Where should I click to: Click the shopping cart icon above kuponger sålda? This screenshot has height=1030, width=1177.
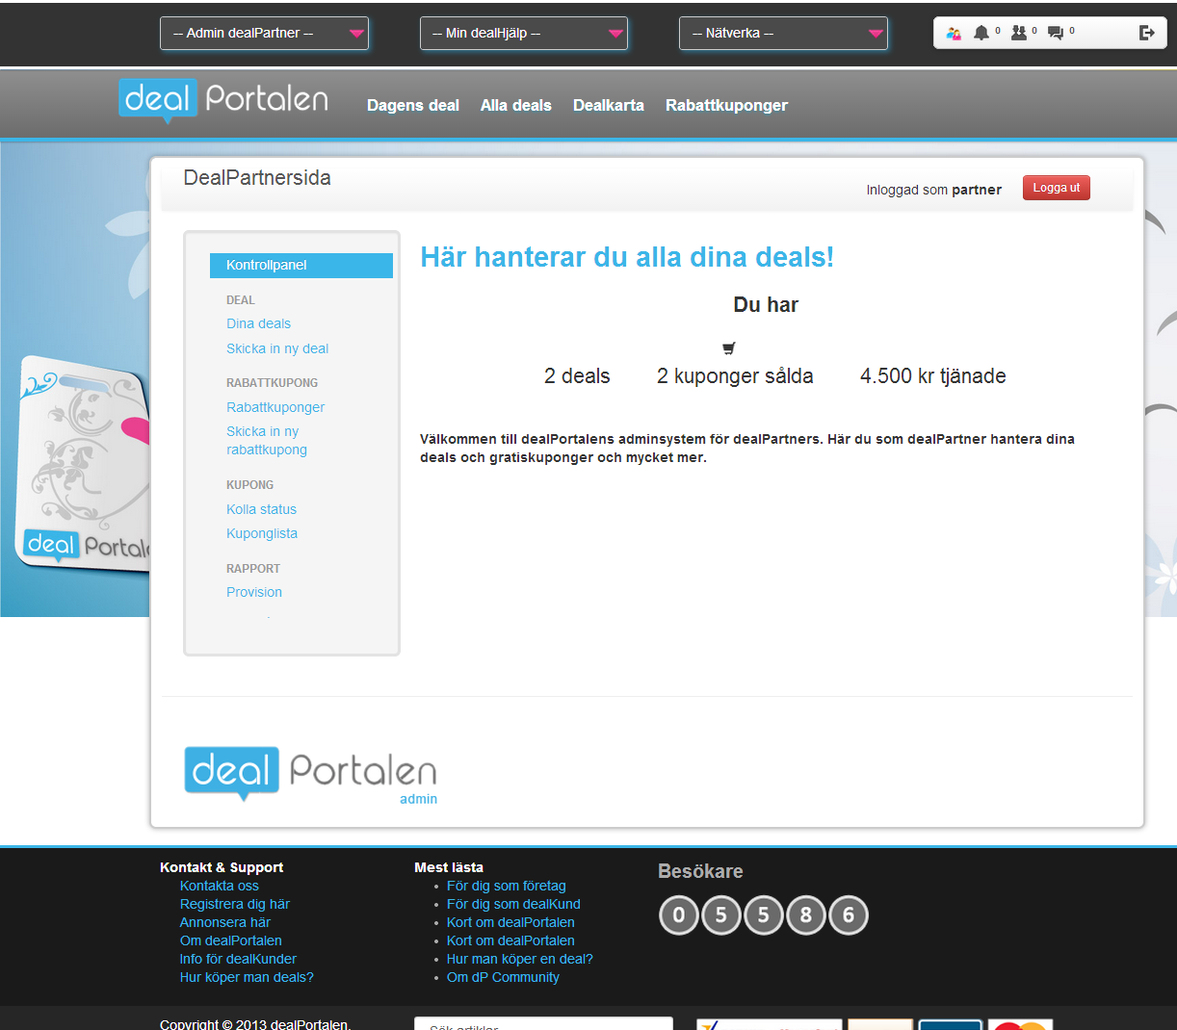coord(729,348)
